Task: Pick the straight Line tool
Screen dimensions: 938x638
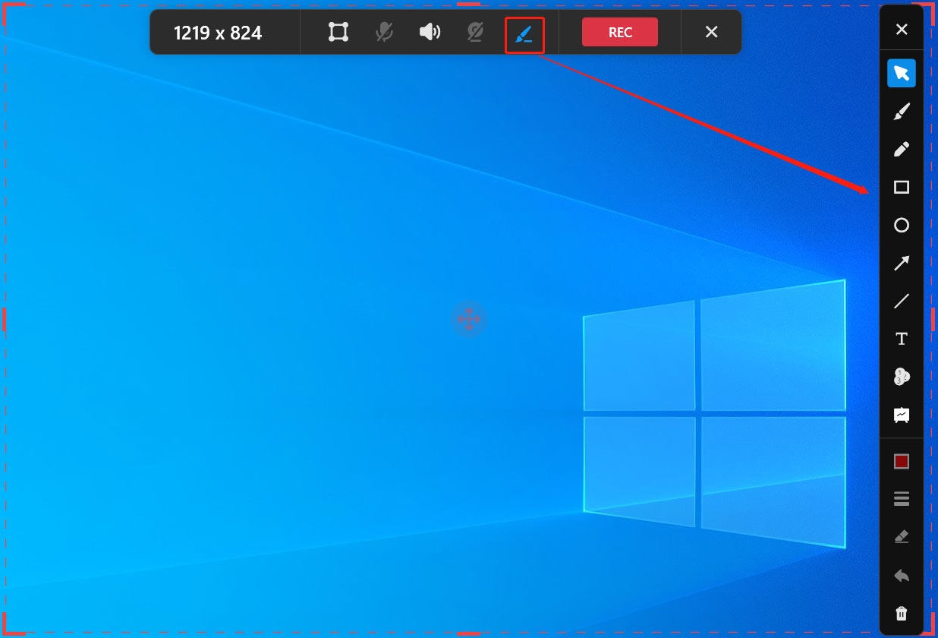Action: tap(902, 301)
